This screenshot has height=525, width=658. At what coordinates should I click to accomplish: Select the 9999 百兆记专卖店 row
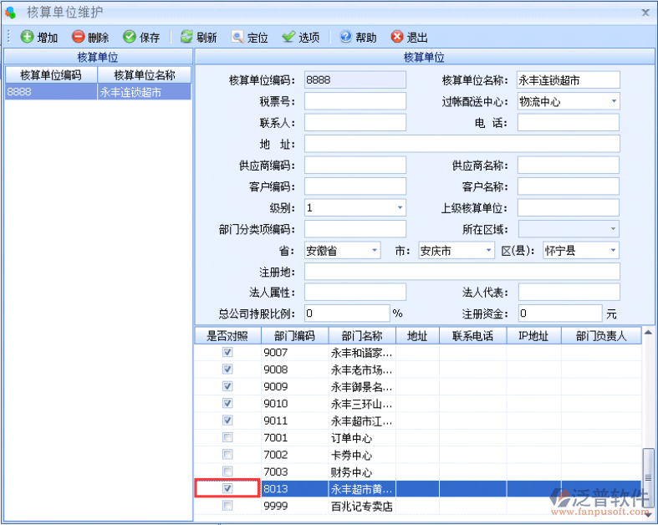click(361, 506)
